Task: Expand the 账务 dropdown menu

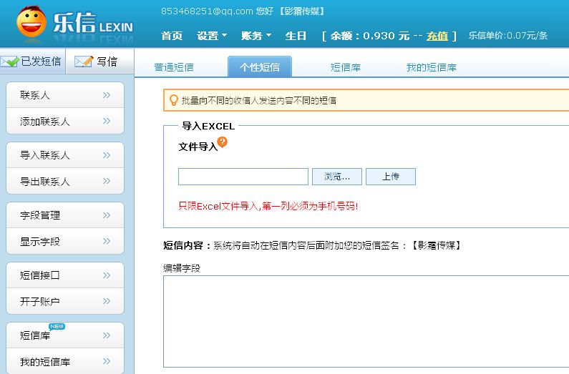Action: tap(256, 36)
